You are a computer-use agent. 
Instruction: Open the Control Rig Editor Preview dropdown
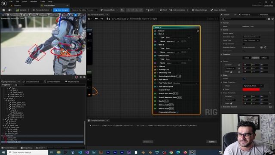pos(84,10)
